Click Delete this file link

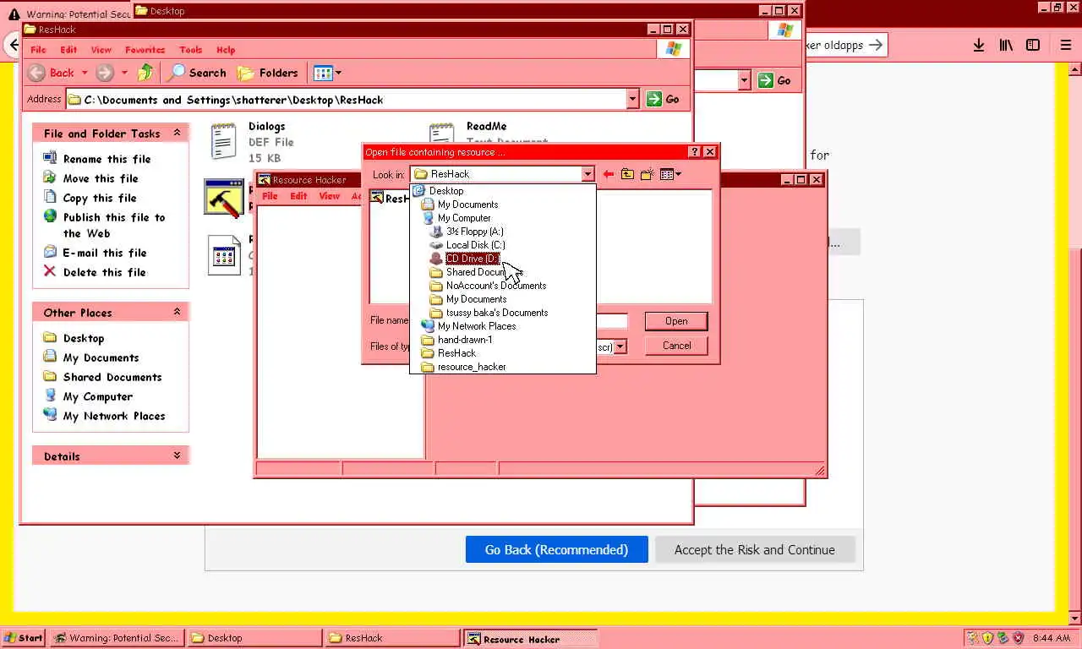[x=104, y=272]
